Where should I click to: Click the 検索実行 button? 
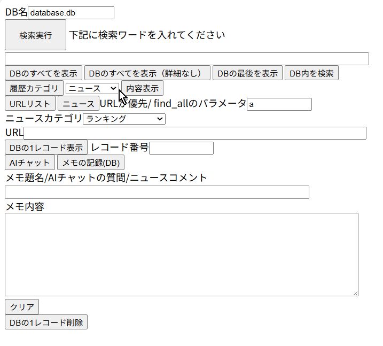coord(35,35)
